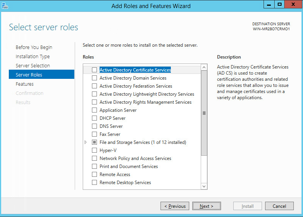Click the Next button
The height and width of the screenshot is (217, 303).
(206, 206)
